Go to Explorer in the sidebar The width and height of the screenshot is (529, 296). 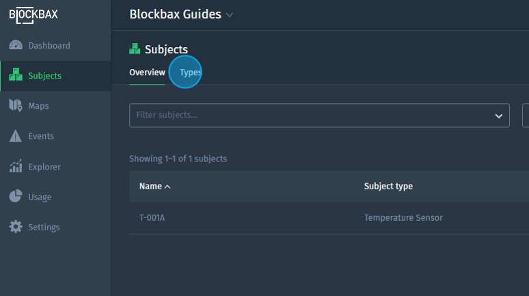pyautogui.click(x=44, y=167)
